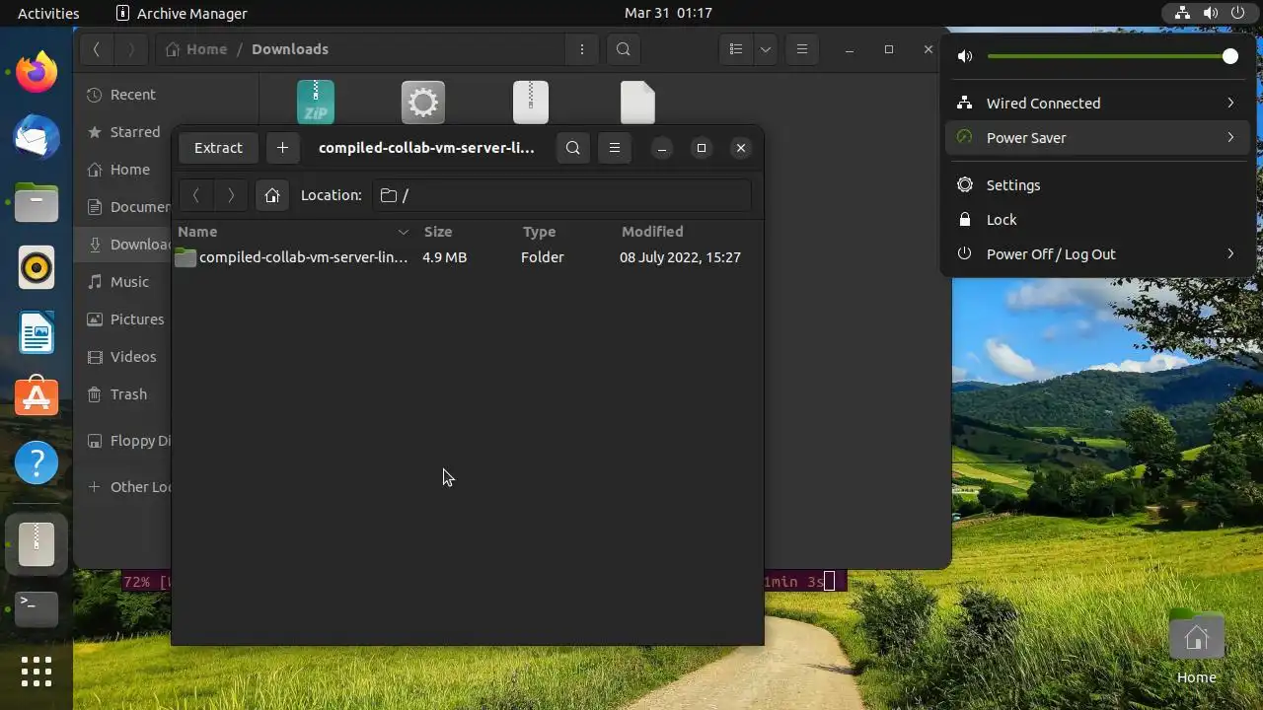Click the Home desktop folder icon

click(1196, 647)
